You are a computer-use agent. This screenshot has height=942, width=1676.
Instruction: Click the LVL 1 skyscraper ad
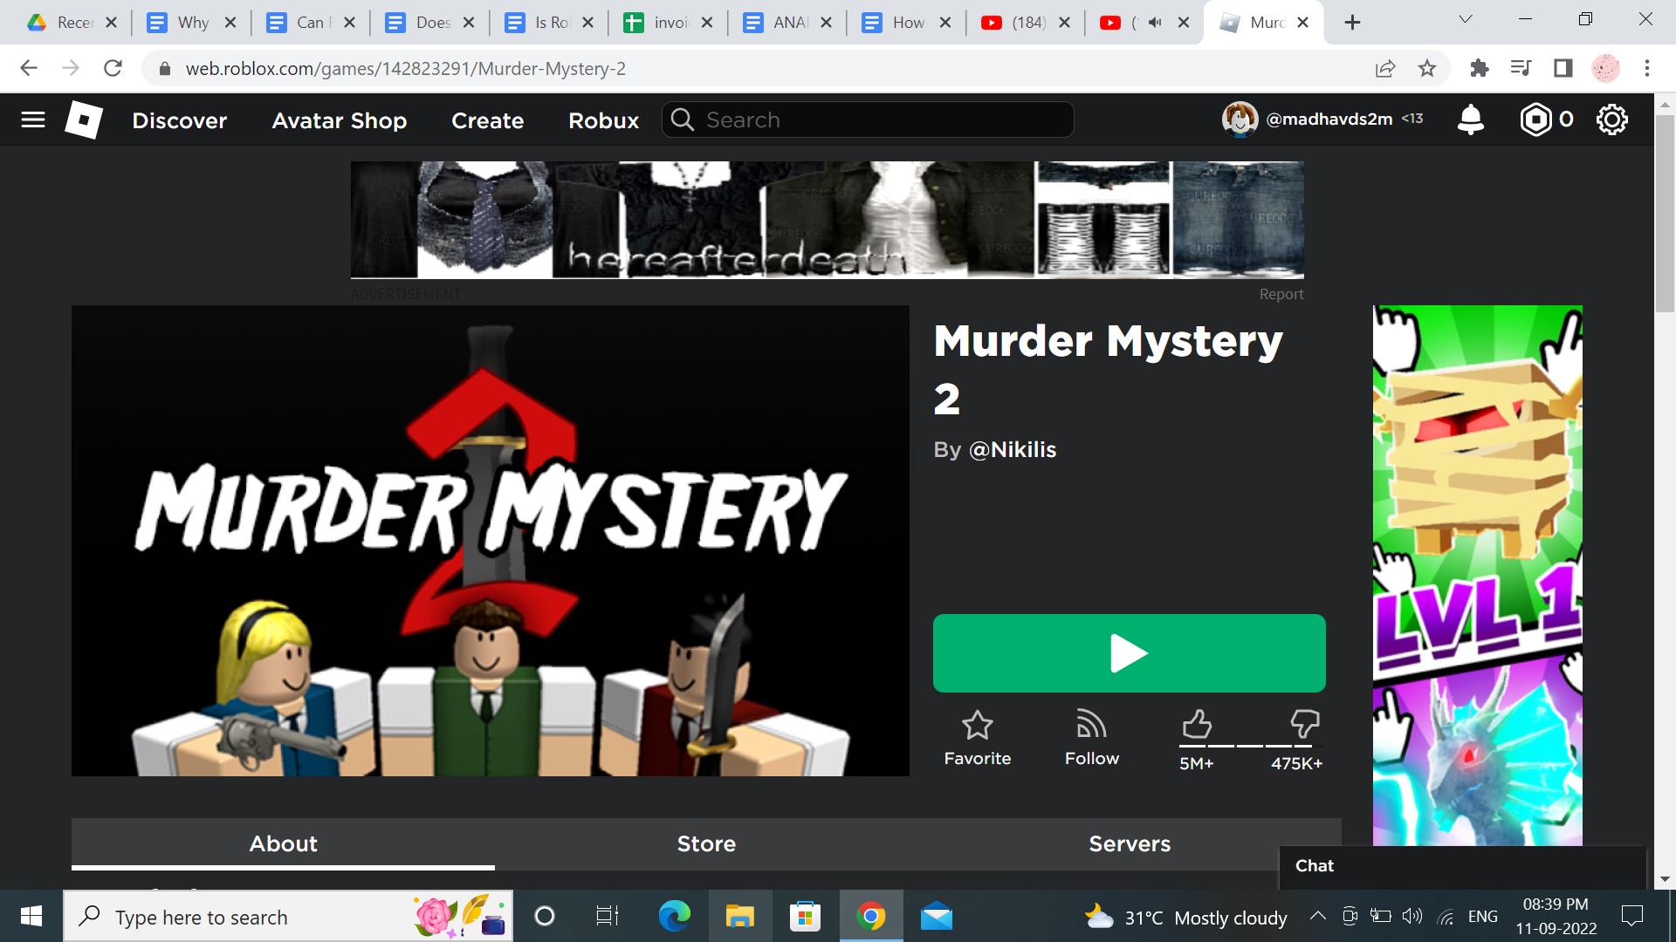click(x=1478, y=576)
